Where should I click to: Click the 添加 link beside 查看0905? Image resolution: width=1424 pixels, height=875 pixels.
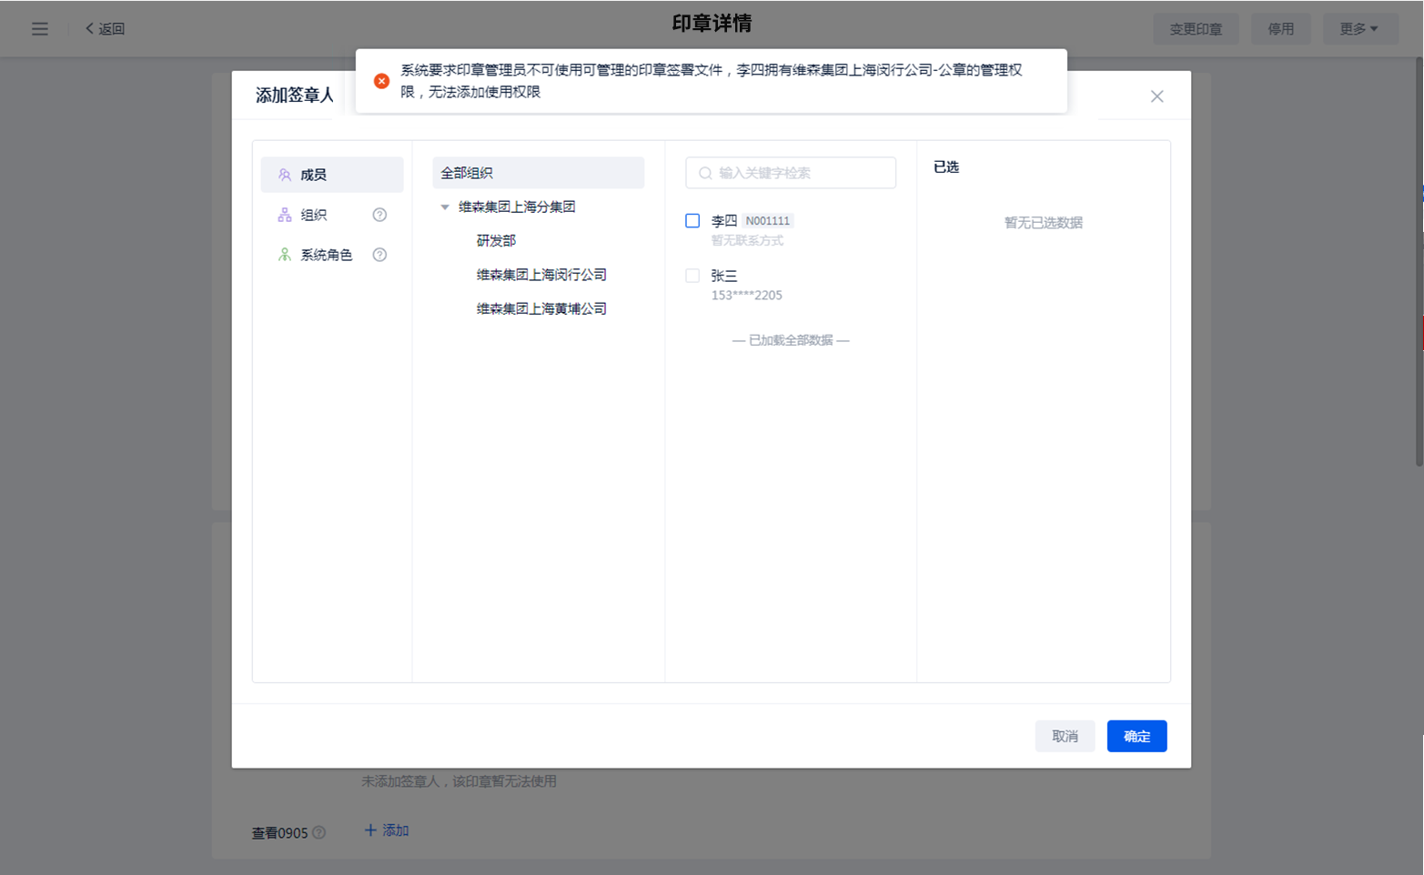coord(387,830)
